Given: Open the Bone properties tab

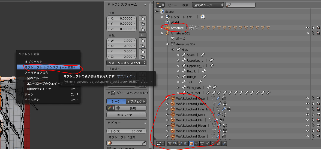Looking at the screenshot, I should pos(207,143).
